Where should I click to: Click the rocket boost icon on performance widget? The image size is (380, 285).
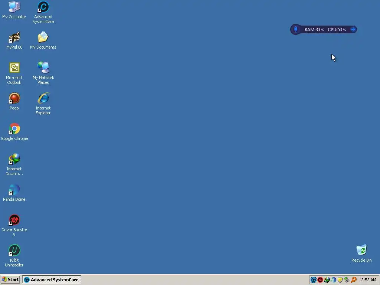tap(296, 29)
